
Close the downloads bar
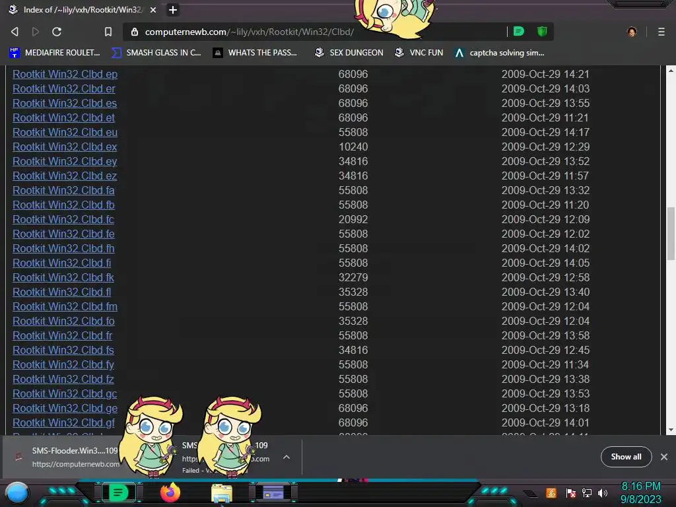click(664, 457)
